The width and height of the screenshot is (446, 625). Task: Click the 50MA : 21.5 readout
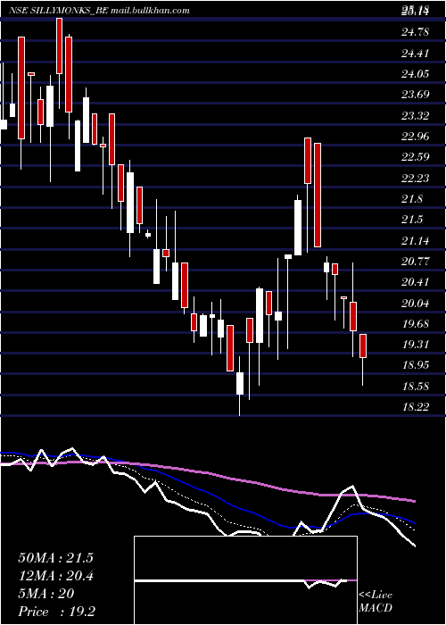(55, 558)
